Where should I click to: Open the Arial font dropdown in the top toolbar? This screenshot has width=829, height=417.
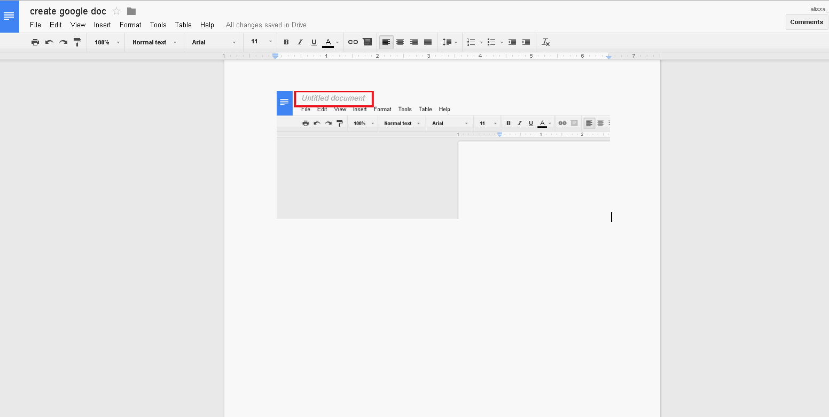[x=214, y=42]
